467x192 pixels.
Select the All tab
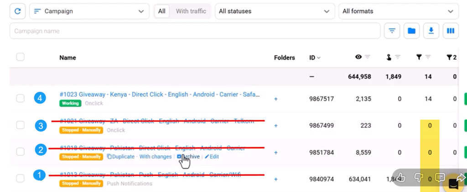tap(161, 11)
